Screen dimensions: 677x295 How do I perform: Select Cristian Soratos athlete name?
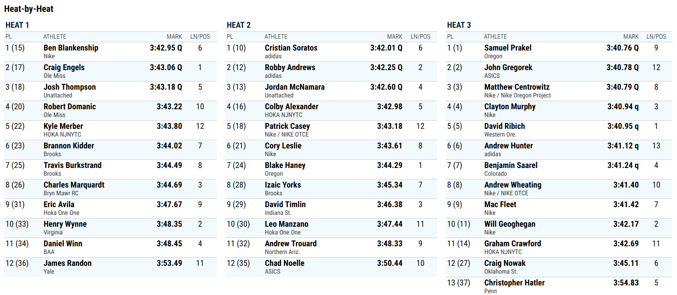[291, 48]
